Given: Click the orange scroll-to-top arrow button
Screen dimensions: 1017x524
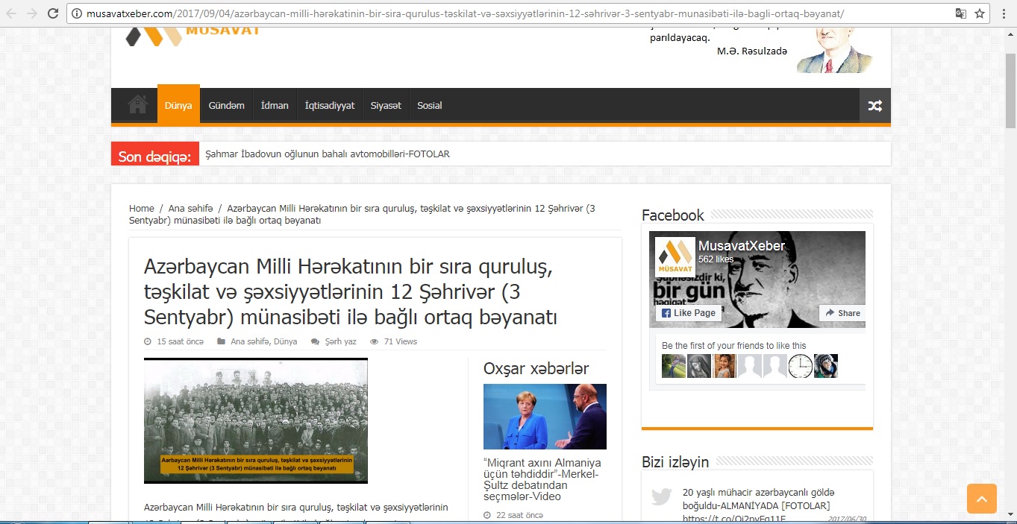Looking at the screenshot, I should [x=981, y=499].
